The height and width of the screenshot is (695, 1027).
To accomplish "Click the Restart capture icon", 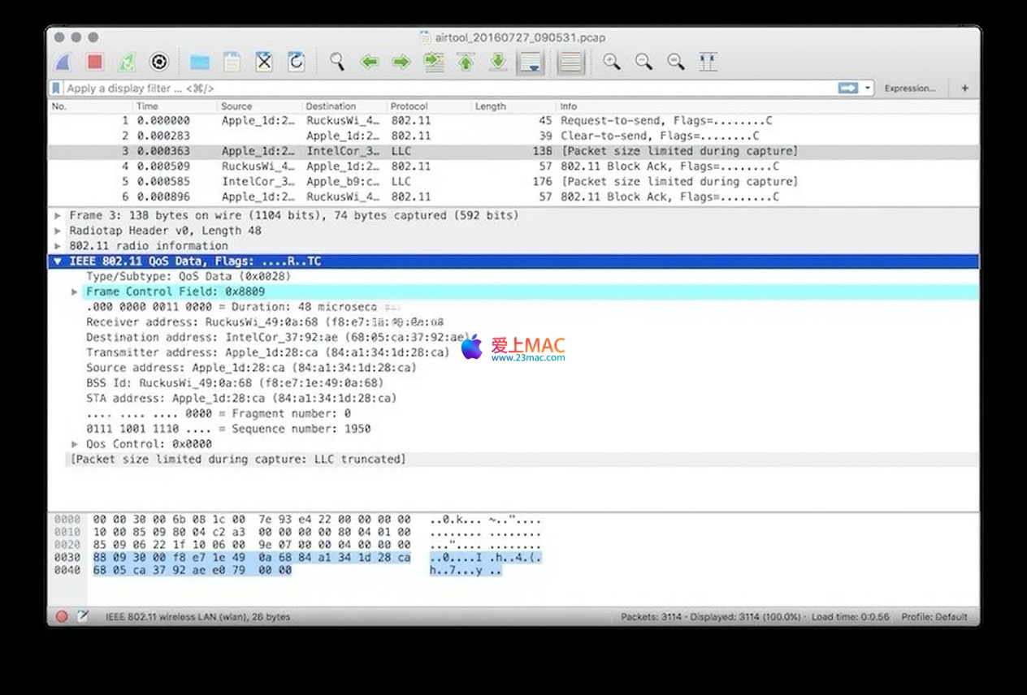I will 127,62.
